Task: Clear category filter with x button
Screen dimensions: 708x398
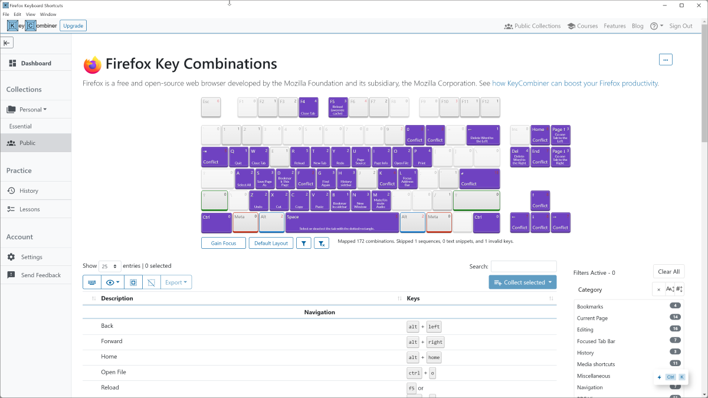Action: pos(658,290)
